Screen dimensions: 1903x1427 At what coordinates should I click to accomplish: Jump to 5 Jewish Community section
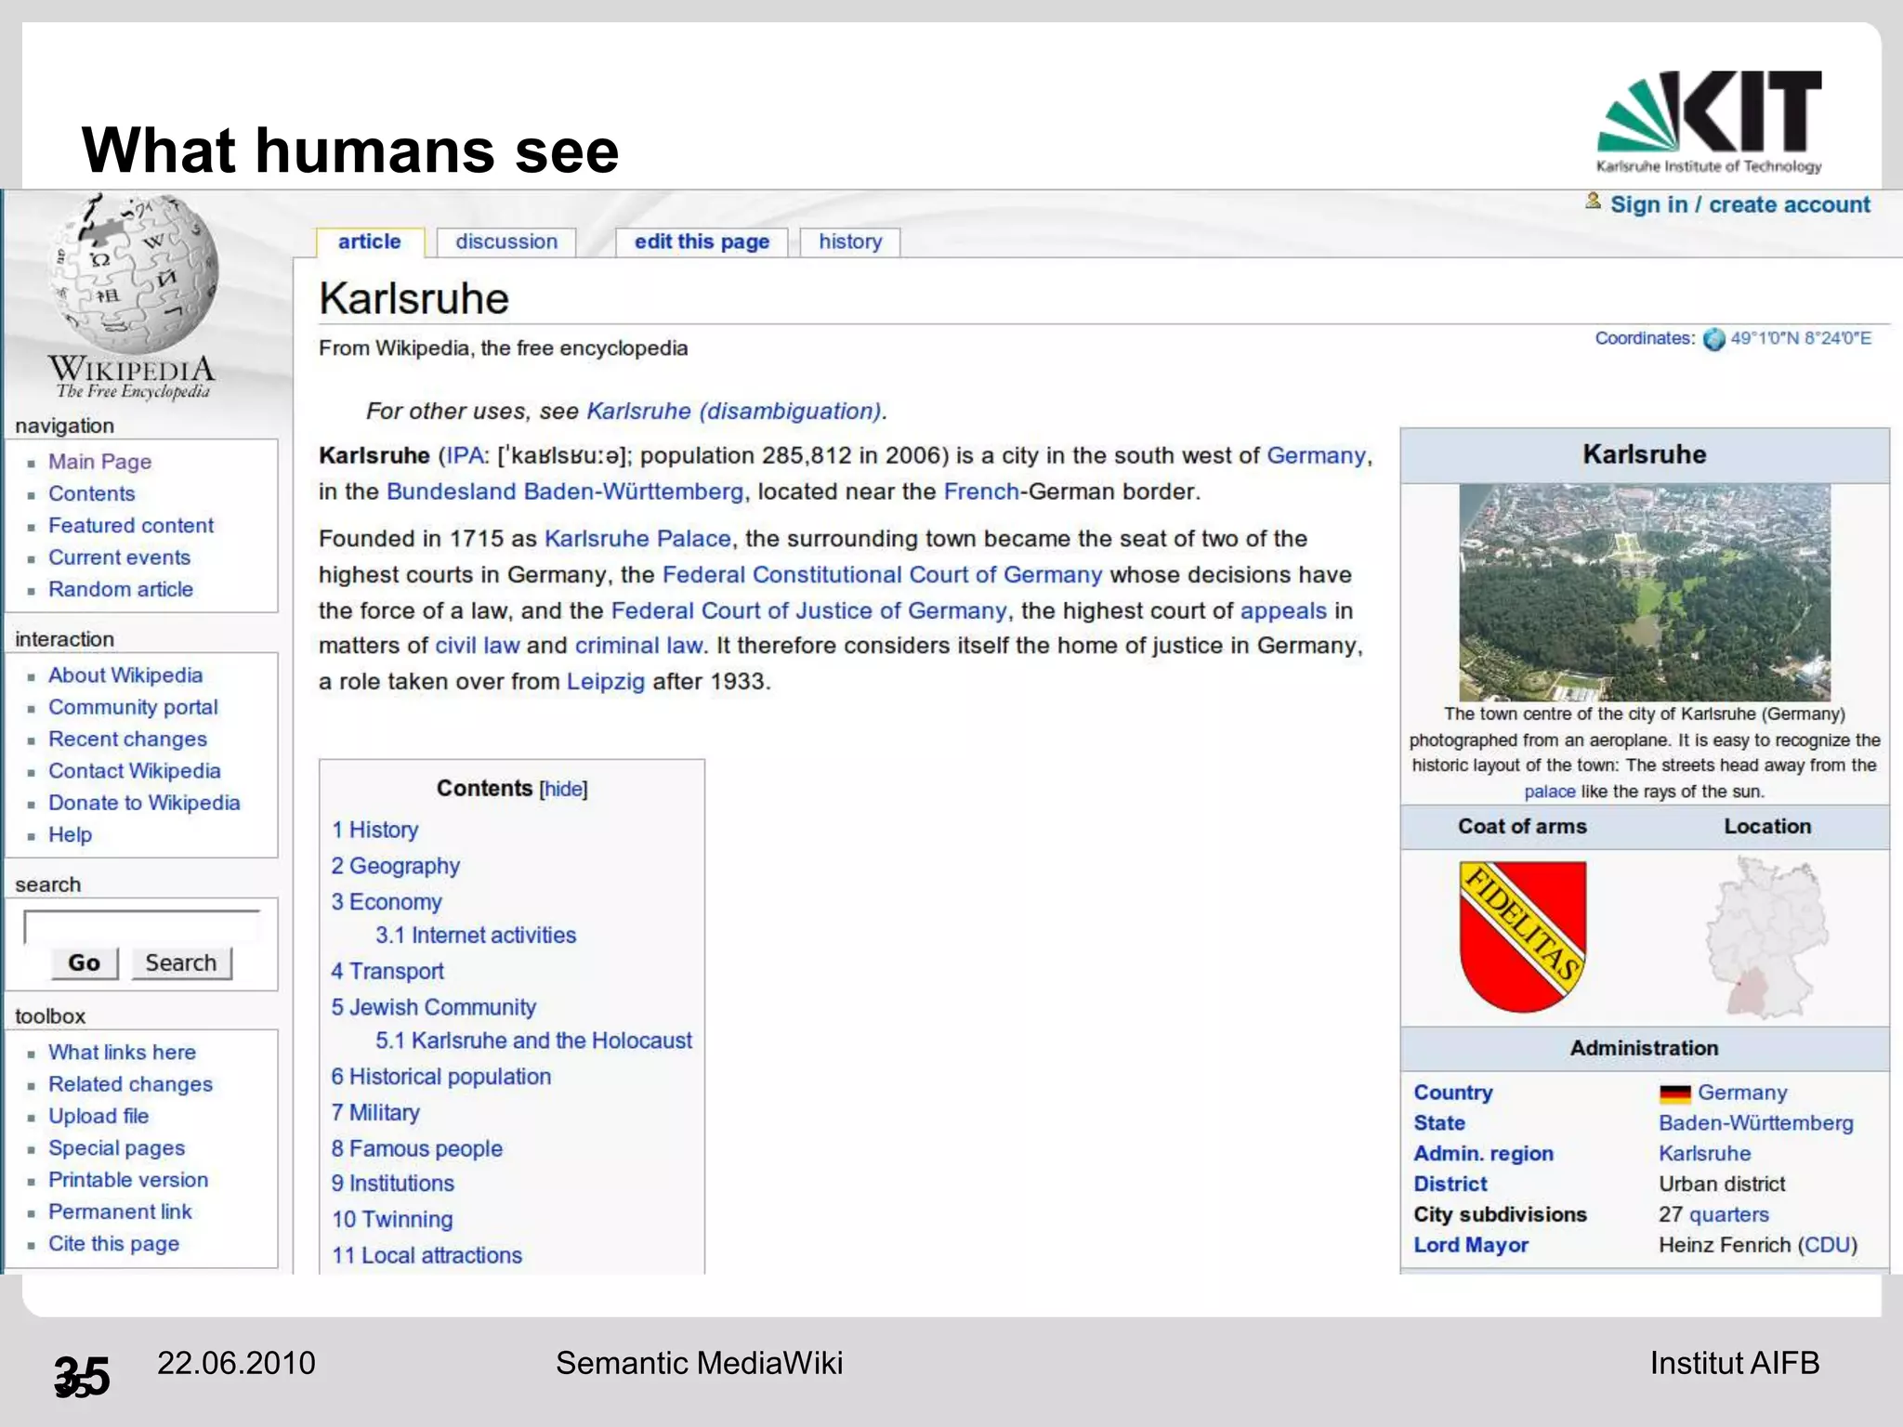coord(434,1007)
